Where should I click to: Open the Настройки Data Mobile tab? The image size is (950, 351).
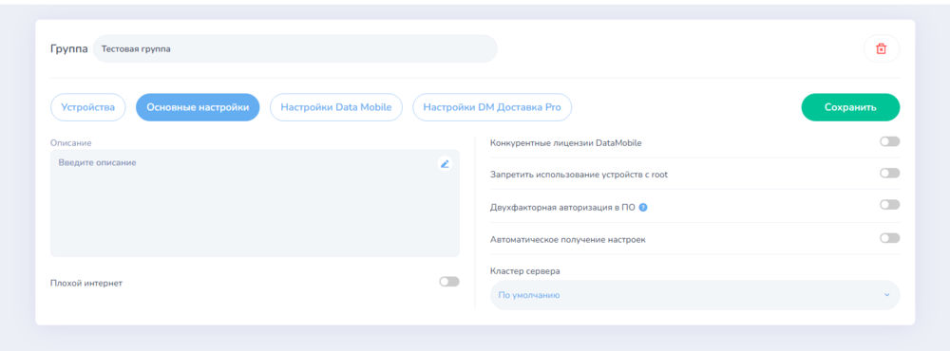click(x=335, y=107)
